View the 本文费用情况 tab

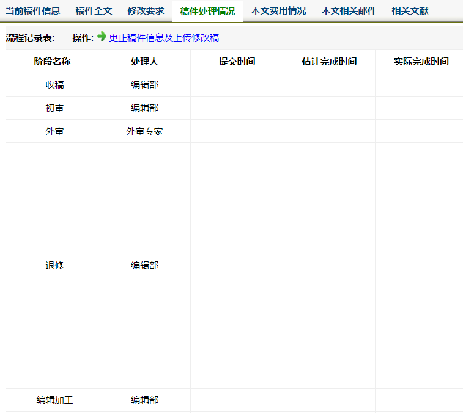coord(278,11)
